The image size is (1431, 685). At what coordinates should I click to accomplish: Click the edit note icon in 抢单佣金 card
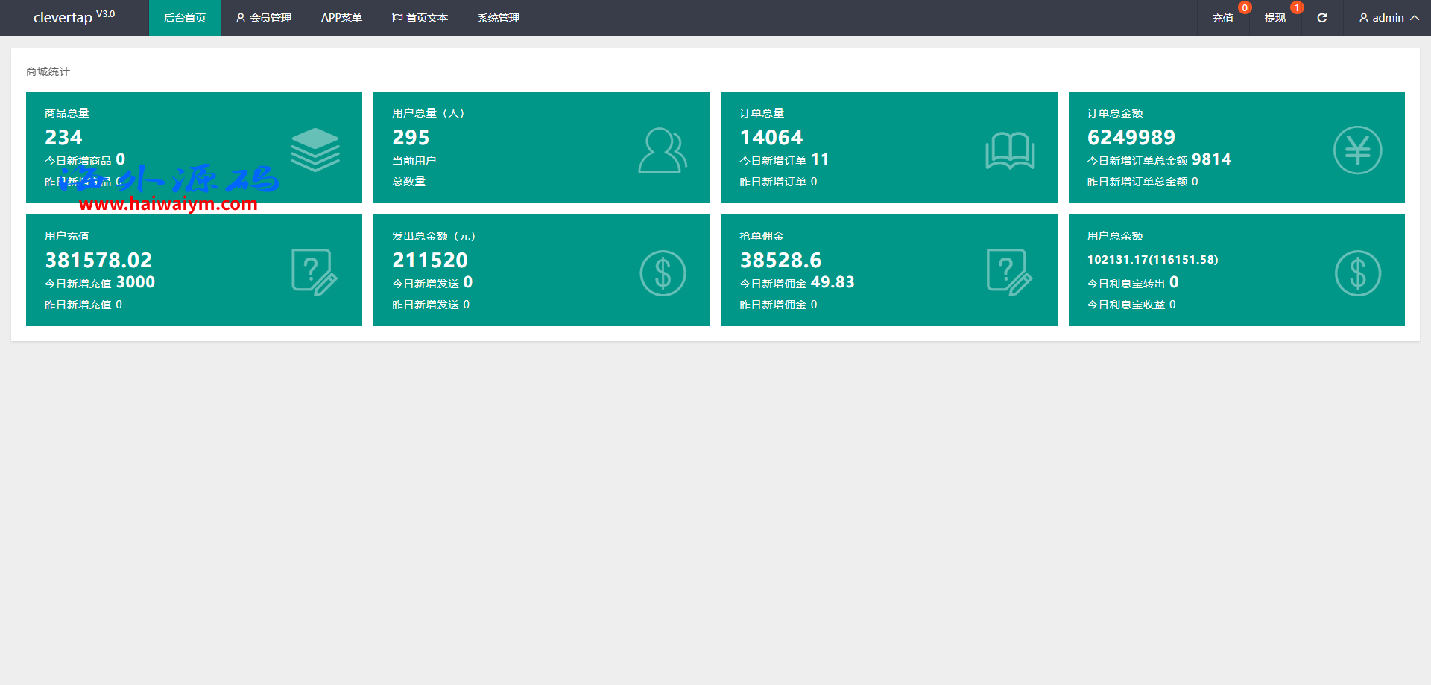(x=1009, y=273)
